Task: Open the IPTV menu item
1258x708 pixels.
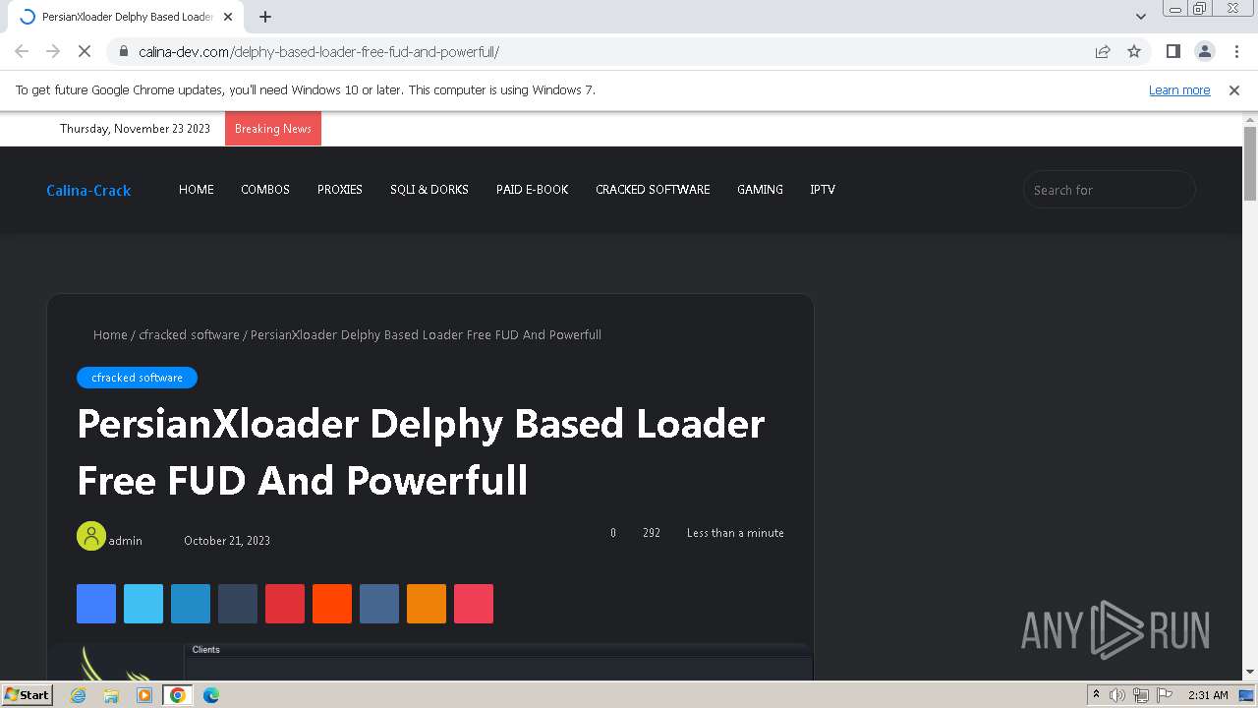Action: 823,190
